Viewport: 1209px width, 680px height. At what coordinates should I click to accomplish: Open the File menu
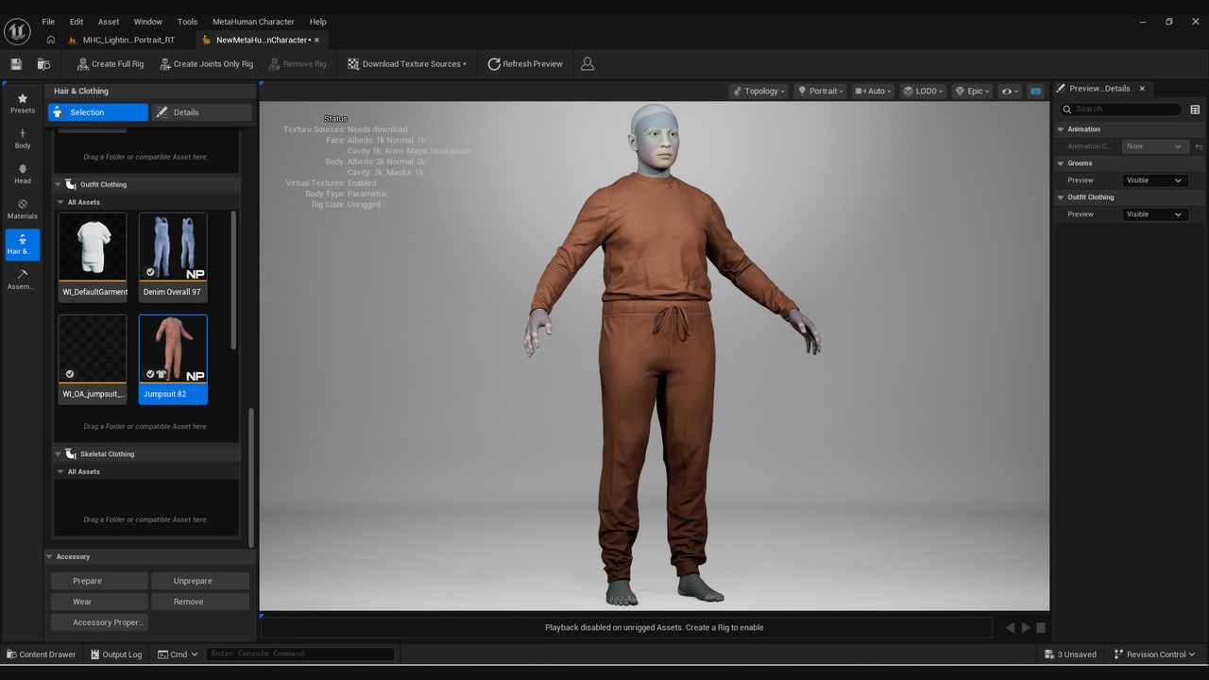click(48, 22)
